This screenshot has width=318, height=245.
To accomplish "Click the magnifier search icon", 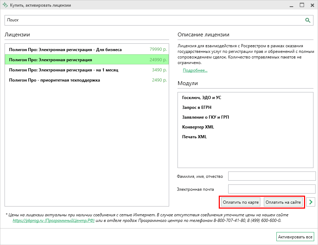I will pos(308,20).
